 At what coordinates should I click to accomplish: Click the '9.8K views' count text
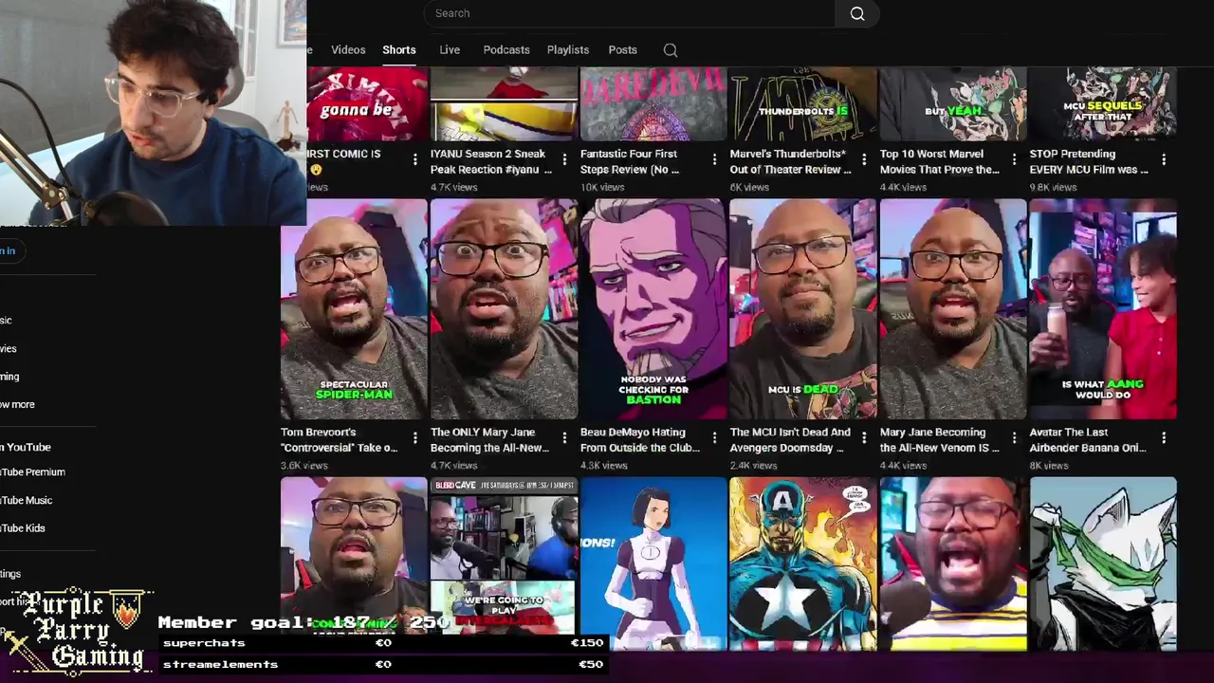point(1054,188)
